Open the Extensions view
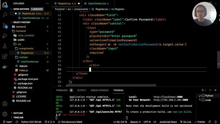The width and height of the screenshot is (220, 124). click(x=4, y=56)
